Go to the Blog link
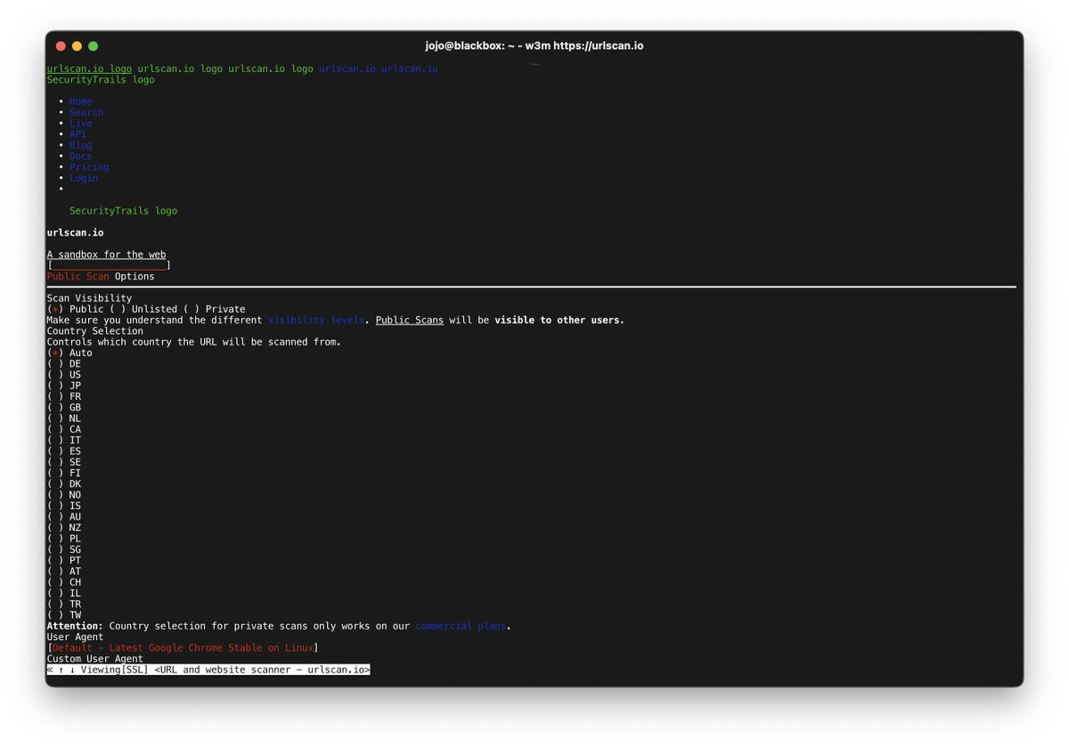 click(x=80, y=145)
